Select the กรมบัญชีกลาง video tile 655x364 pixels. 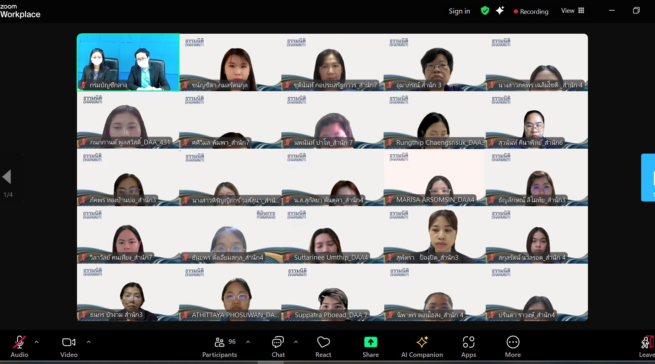[x=128, y=62]
